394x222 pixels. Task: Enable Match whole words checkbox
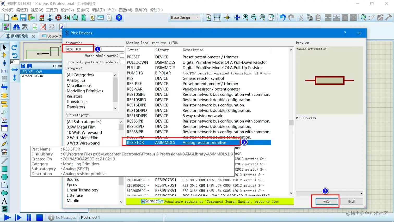tap(122, 56)
